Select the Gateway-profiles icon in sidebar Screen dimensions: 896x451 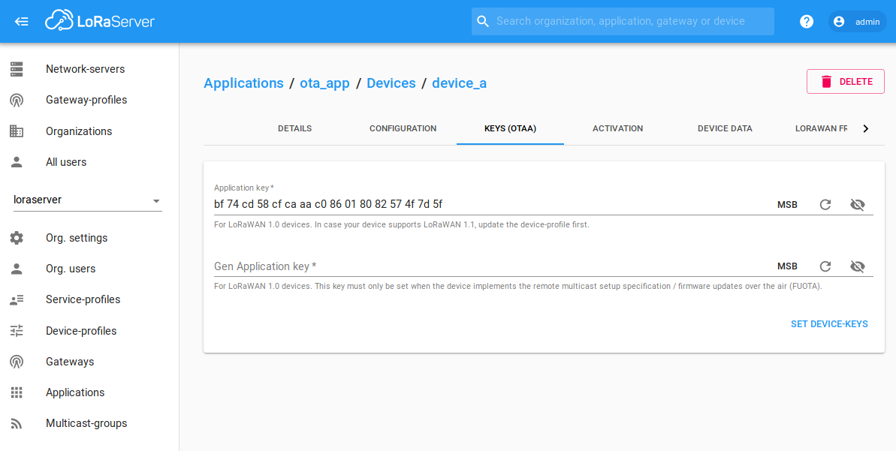(x=16, y=99)
